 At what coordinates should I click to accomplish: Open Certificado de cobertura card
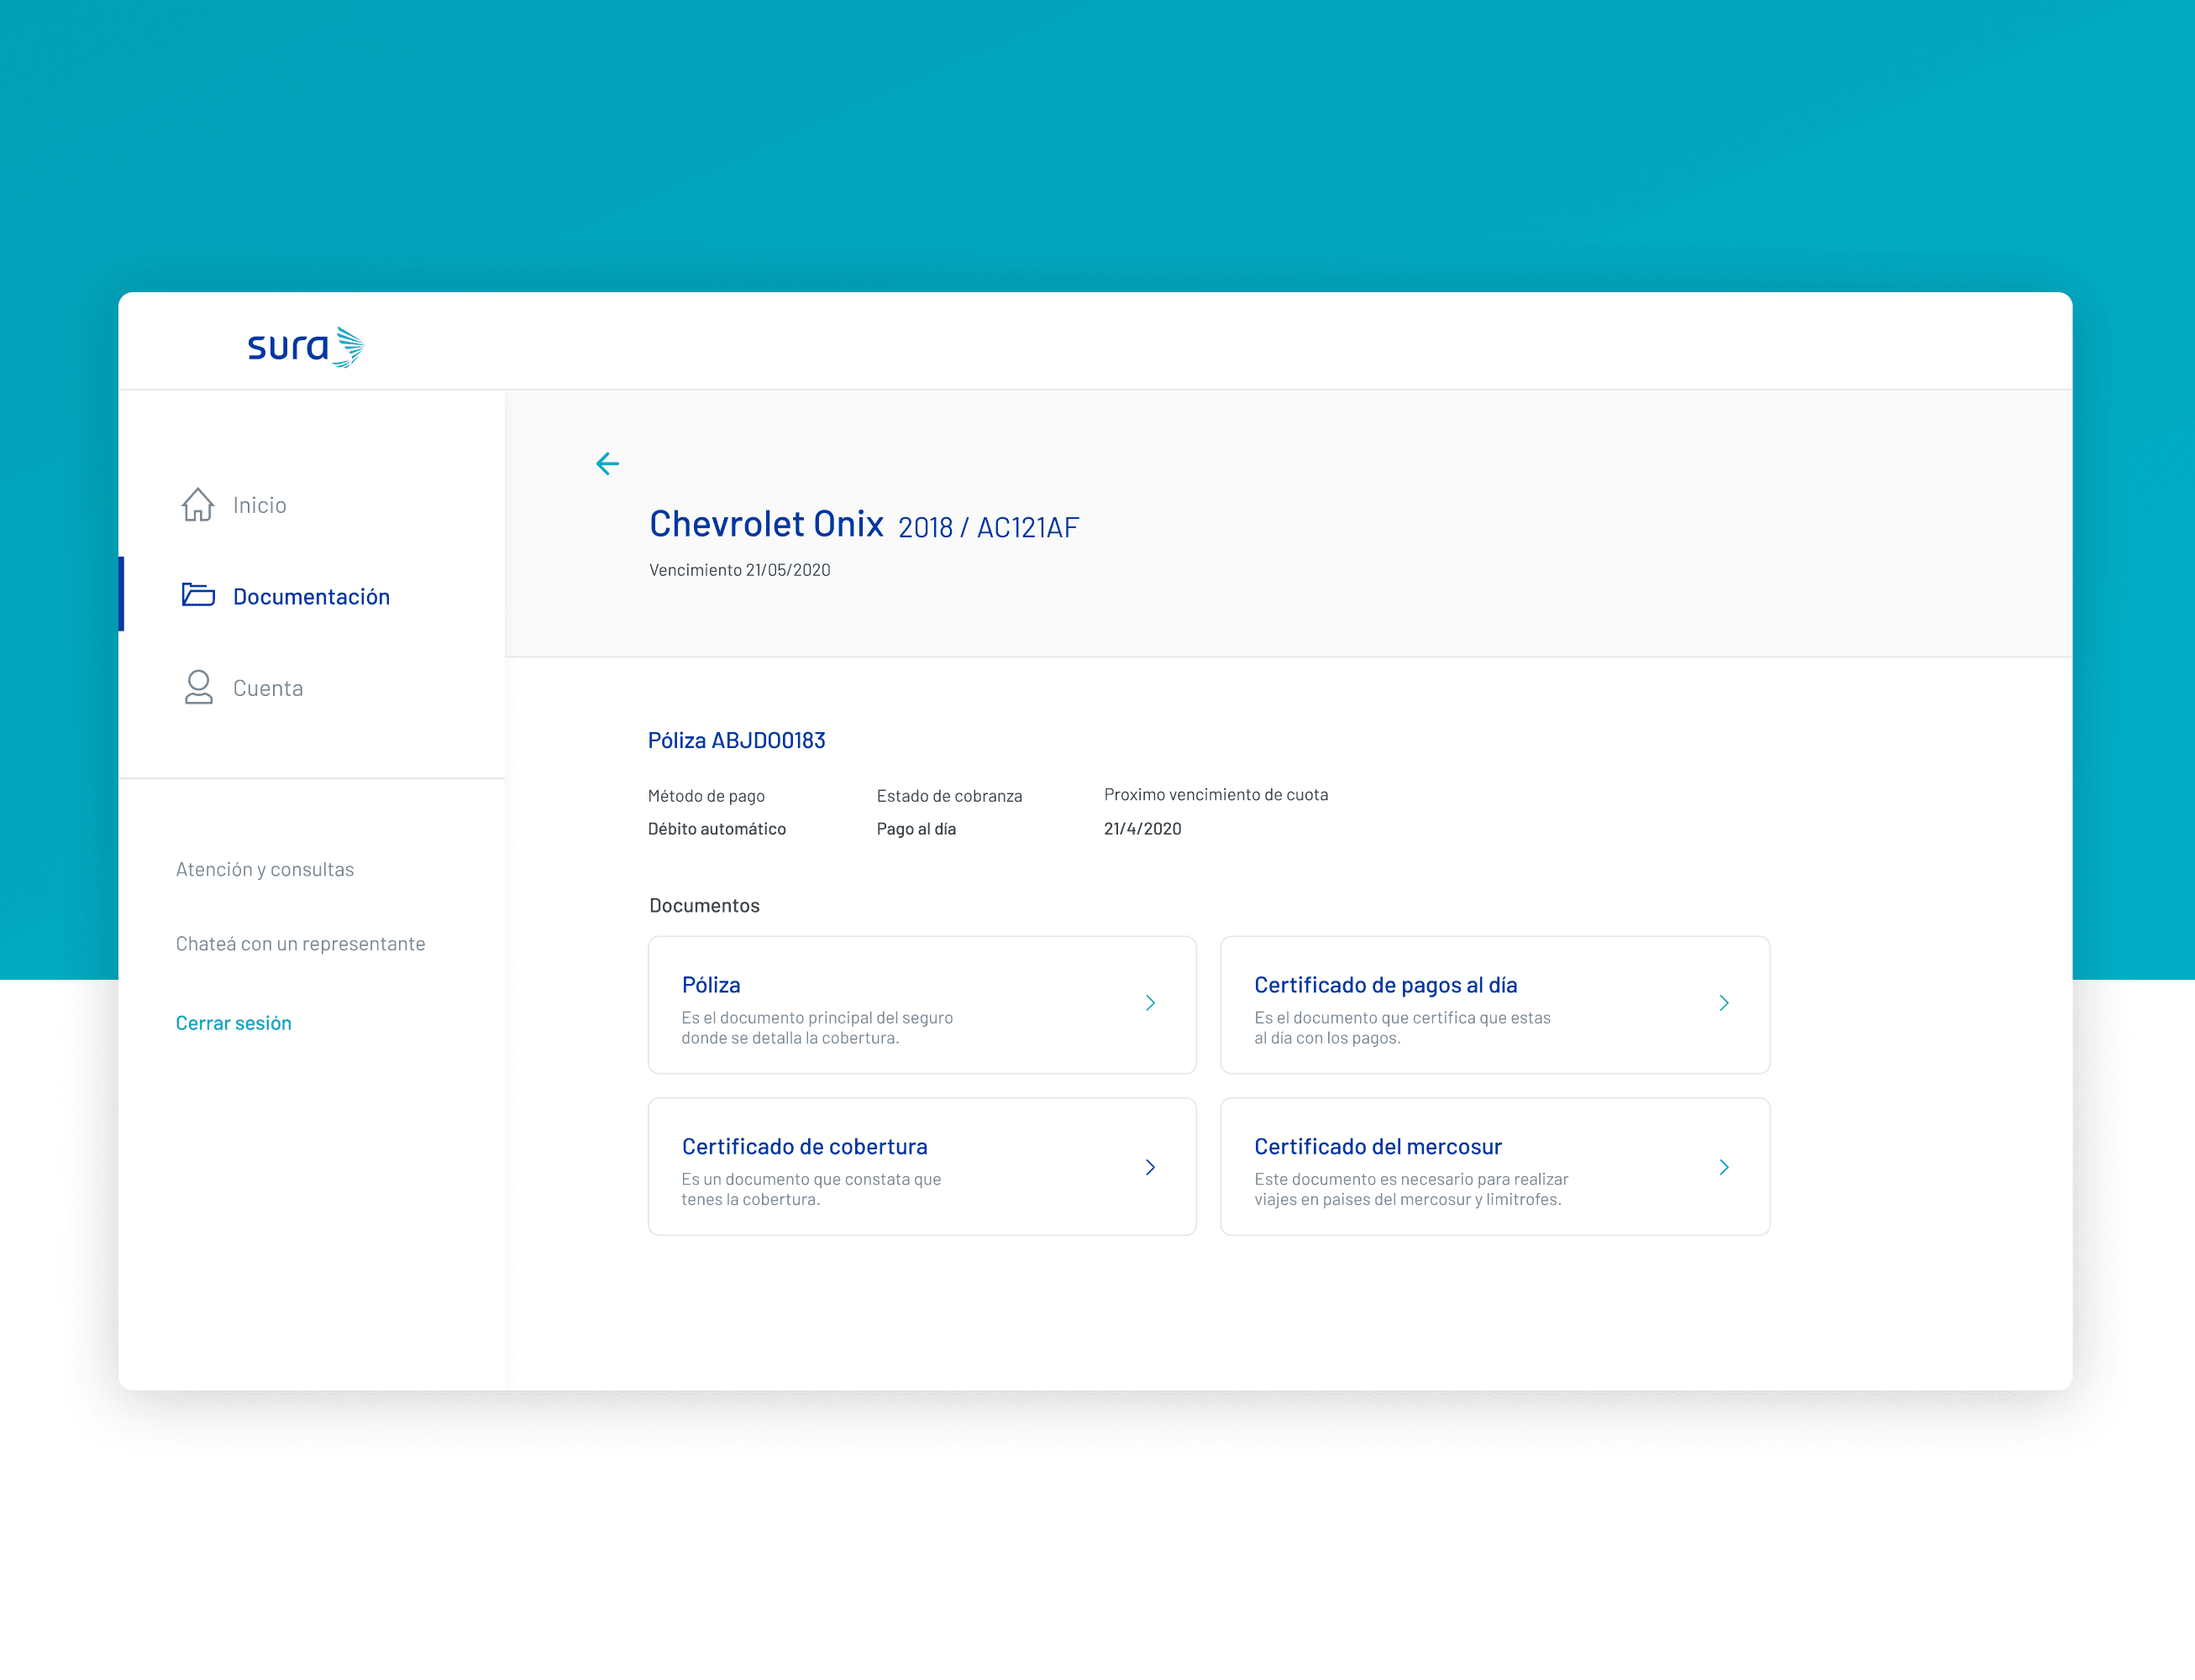pyautogui.click(x=922, y=1166)
